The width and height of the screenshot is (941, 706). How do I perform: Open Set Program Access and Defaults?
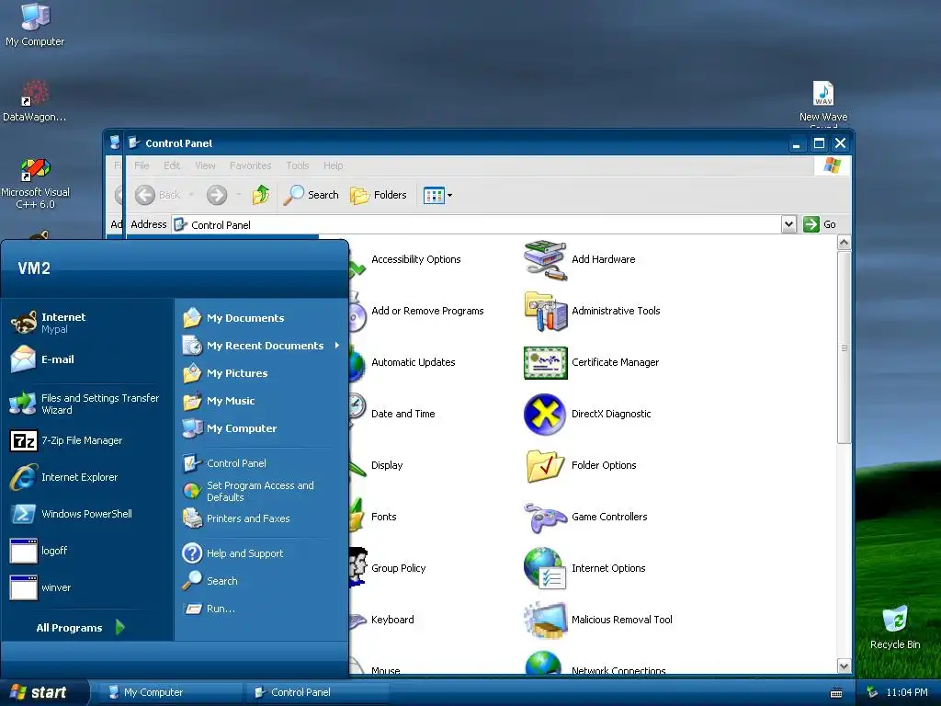[x=248, y=491]
